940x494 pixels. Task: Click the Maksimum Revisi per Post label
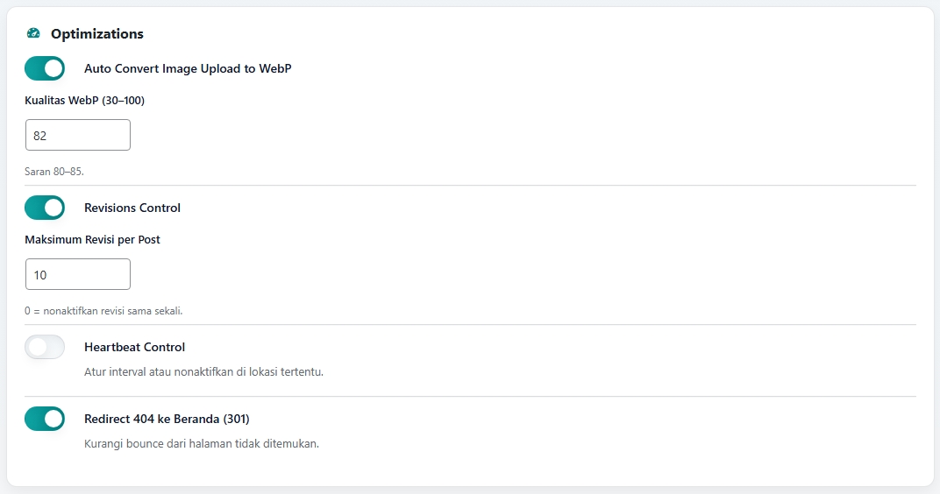(92, 240)
